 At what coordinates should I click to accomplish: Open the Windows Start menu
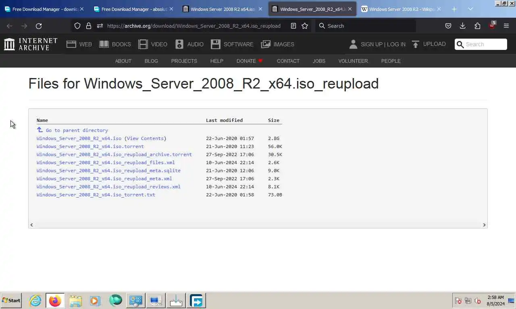tap(11, 301)
